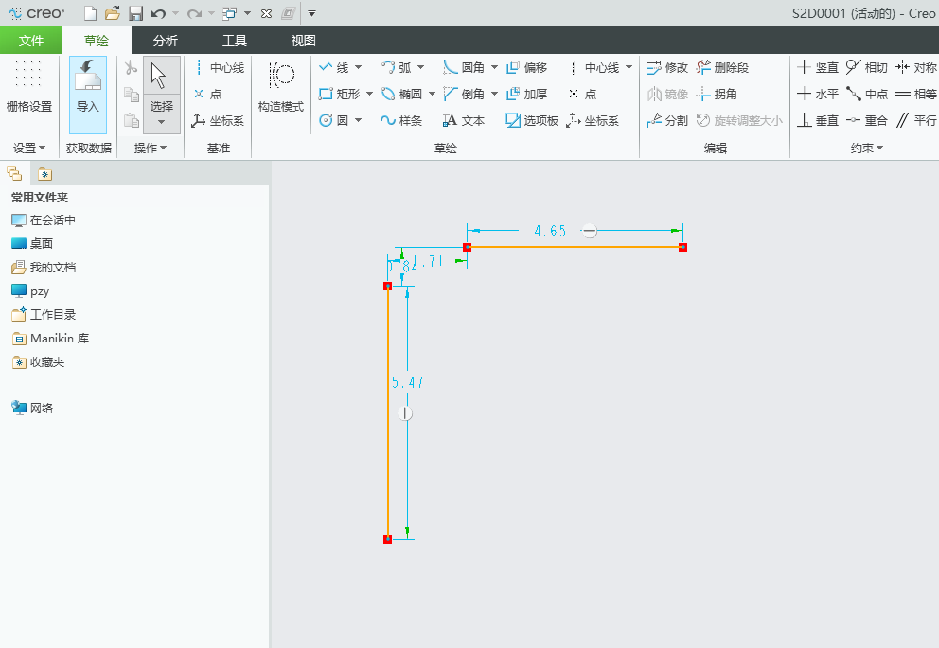Click the 修改 modify tool

667,67
